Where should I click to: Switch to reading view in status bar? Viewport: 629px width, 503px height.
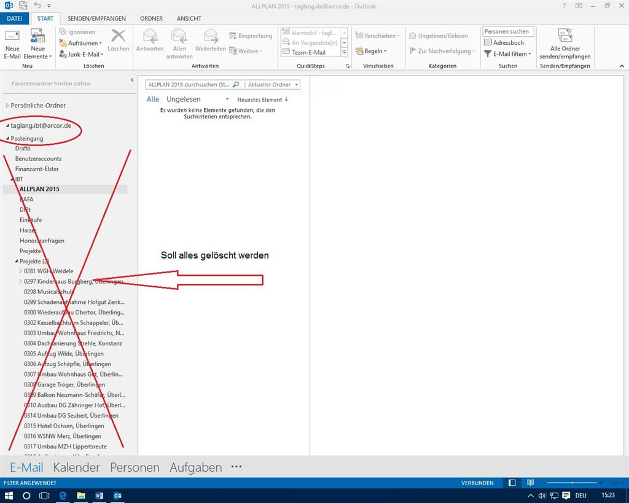point(530,483)
